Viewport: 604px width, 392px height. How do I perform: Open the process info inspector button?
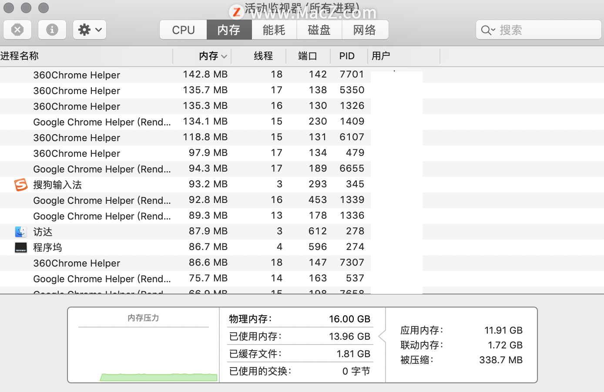[52, 30]
